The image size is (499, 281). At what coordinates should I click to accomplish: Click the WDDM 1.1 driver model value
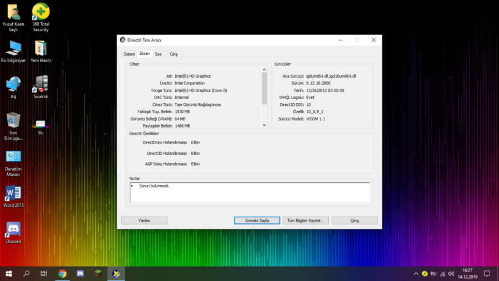(315, 119)
